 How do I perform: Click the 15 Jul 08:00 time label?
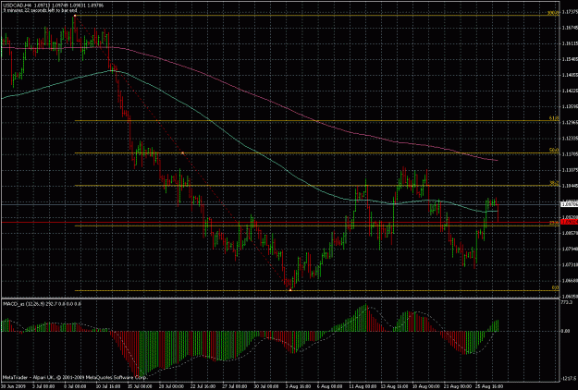pos(140,386)
